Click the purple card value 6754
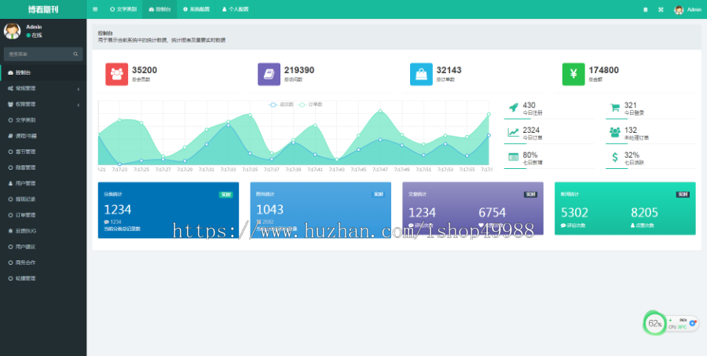This screenshot has width=707, height=356. (493, 212)
